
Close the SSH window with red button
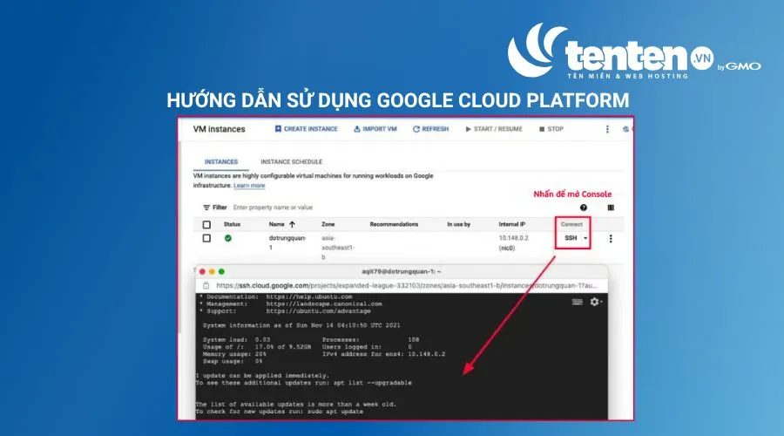[x=202, y=271]
